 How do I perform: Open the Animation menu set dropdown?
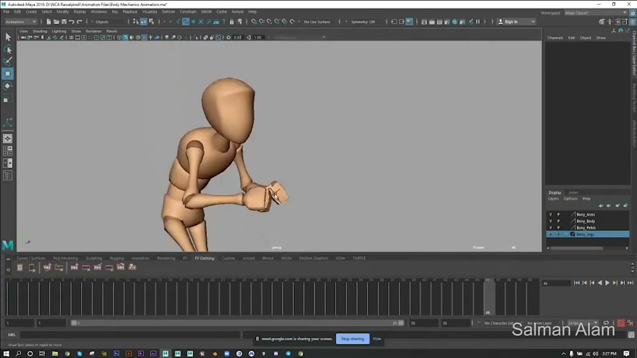click(x=20, y=22)
